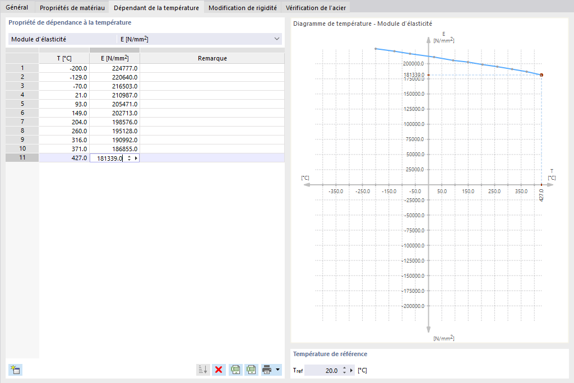Click the modulus value 224777.0
This screenshot has width=574, height=383.
114,68
